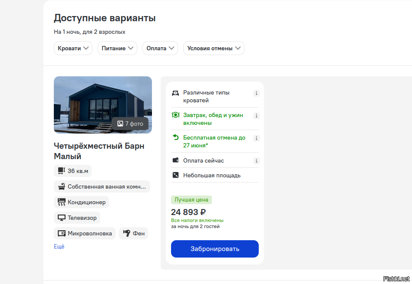
Task: Show more amenities via Ещё link
Action: click(x=59, y=246)
